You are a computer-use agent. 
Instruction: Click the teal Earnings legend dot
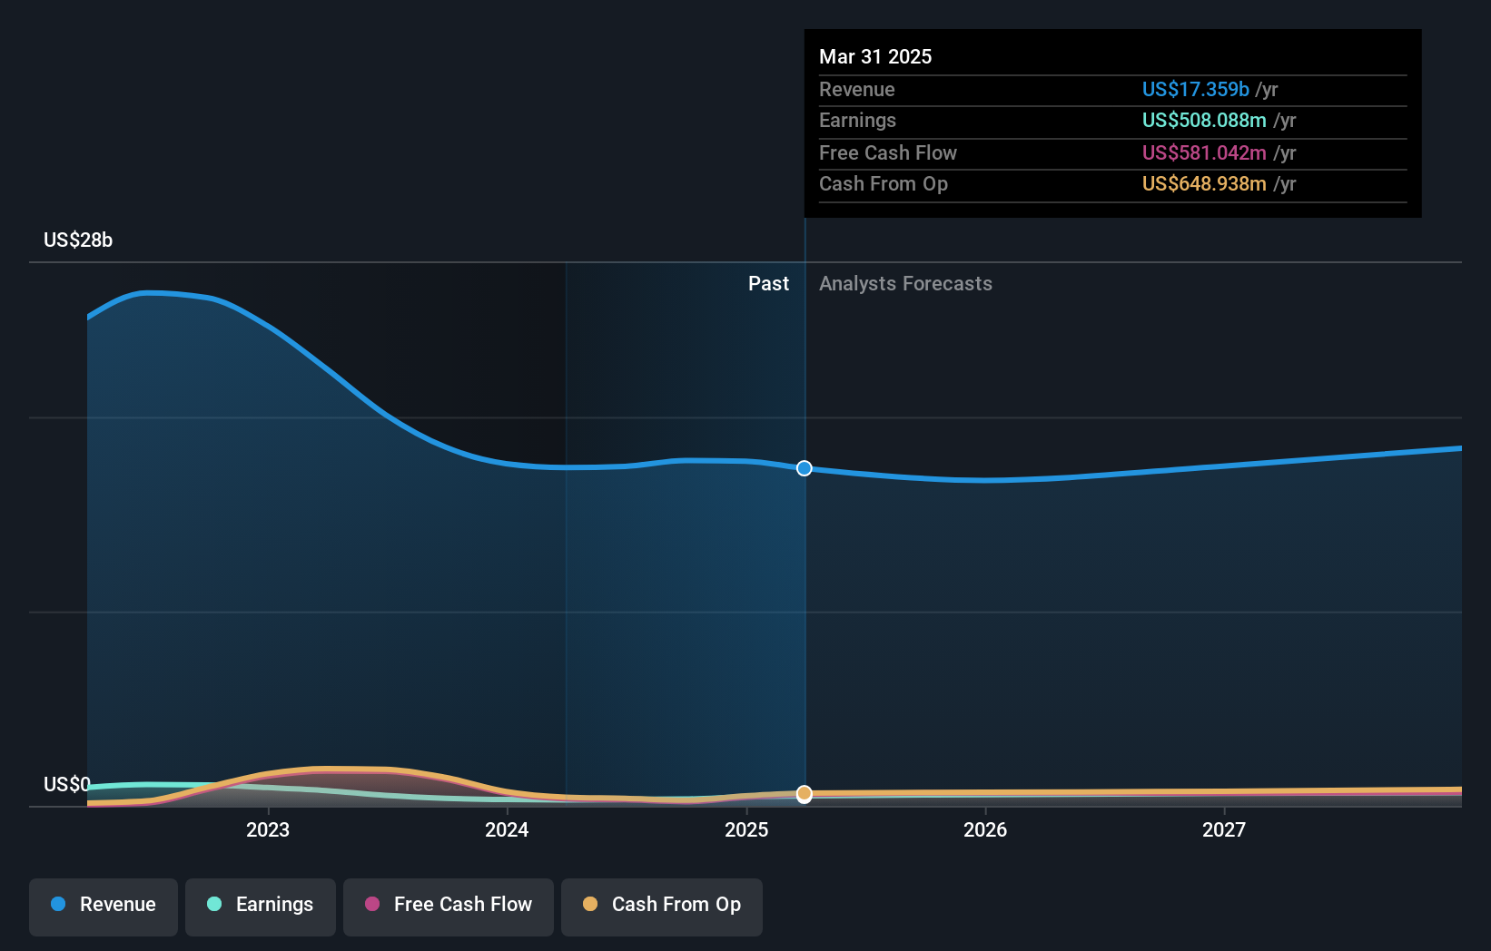coord(214,904)
